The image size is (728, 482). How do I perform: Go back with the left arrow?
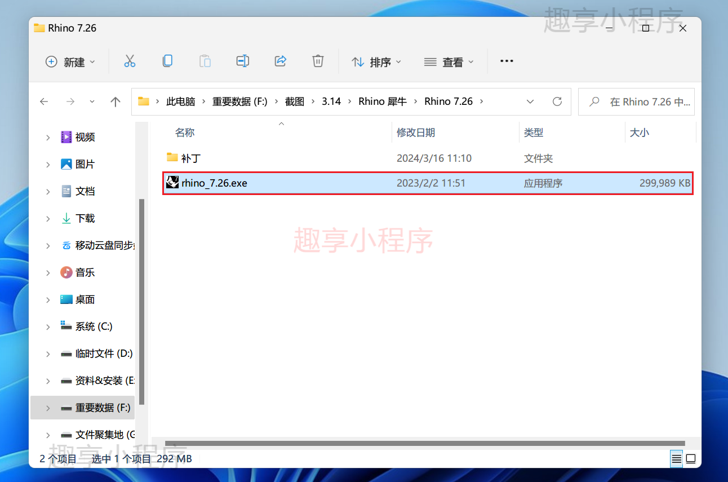tap(44, 101)
